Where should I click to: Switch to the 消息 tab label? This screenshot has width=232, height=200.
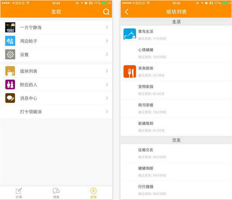pyautogui.click(x=56, y=197)
